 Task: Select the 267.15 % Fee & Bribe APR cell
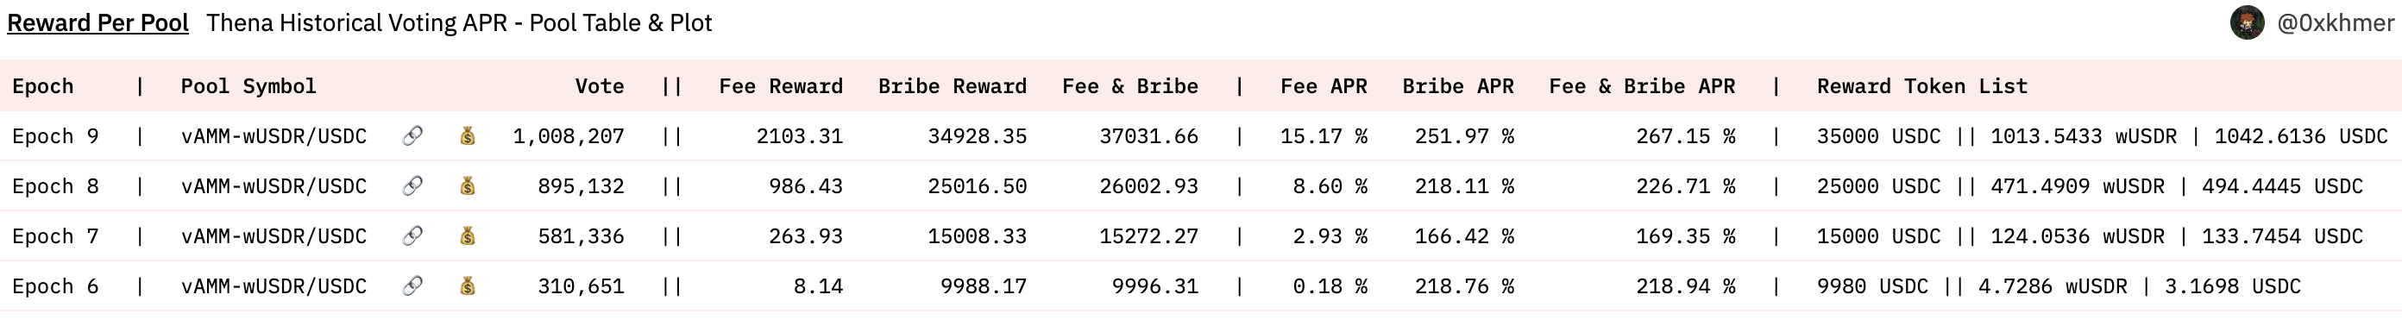tap(1685, 136)
